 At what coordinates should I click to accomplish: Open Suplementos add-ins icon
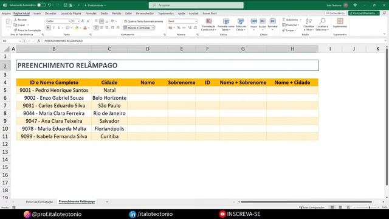(x=340, y=21)
